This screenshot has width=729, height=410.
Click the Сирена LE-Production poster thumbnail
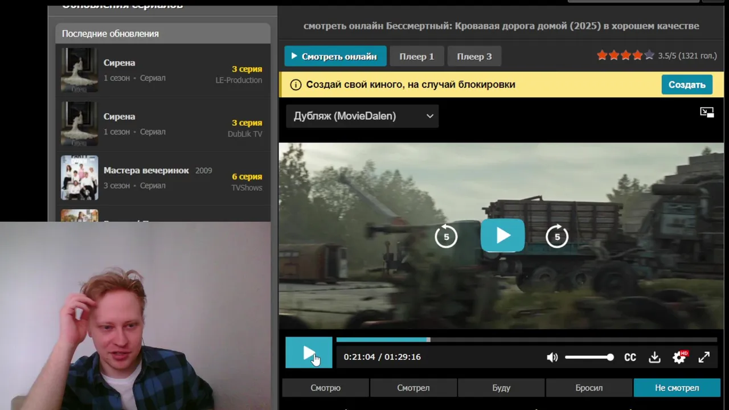pos(80,70)
